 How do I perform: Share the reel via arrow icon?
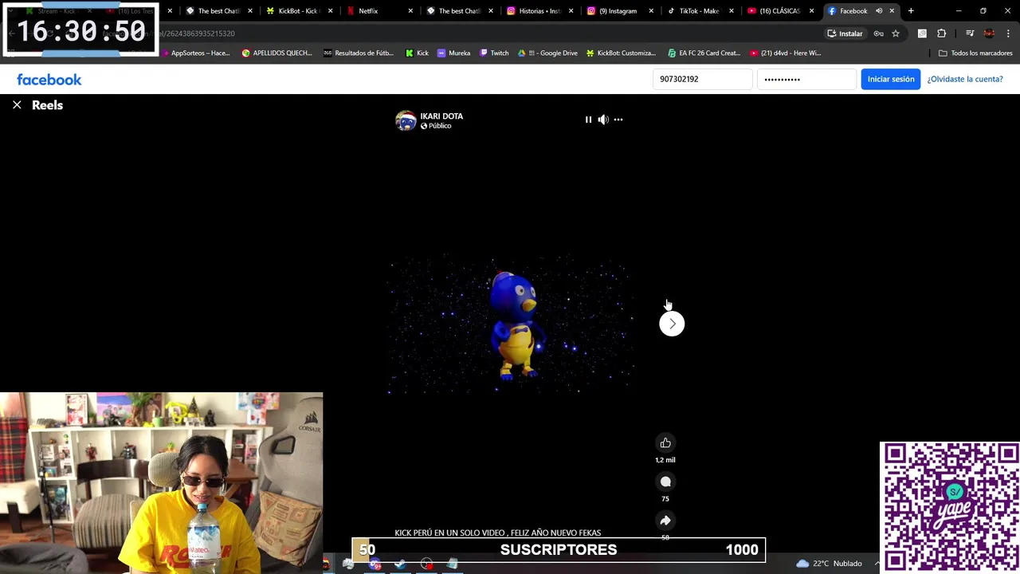[x=665, y=521]
